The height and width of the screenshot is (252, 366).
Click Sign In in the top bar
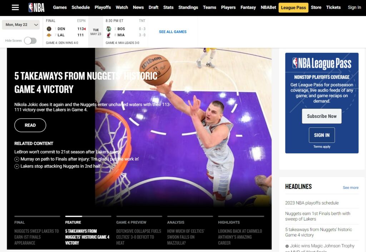(x=354, y=7)
